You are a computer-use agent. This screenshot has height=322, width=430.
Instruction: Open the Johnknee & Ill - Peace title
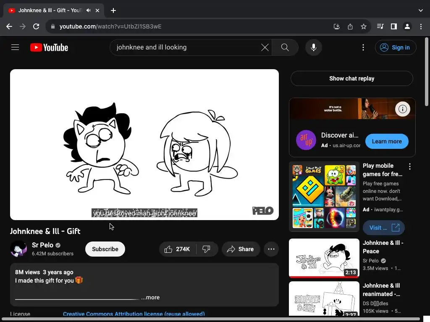(383, 247)
